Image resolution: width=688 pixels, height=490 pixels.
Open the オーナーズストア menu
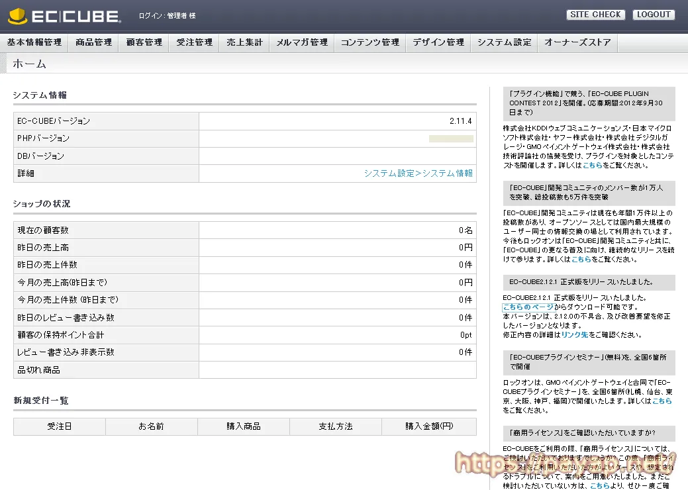click(x=577, y=42)
